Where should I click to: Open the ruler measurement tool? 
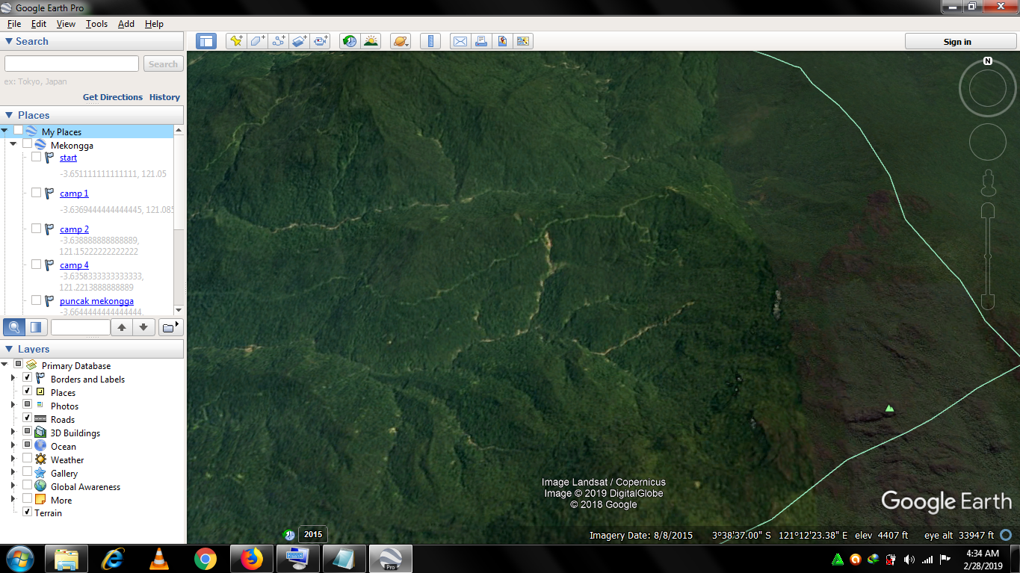click(x=430, y=41)
